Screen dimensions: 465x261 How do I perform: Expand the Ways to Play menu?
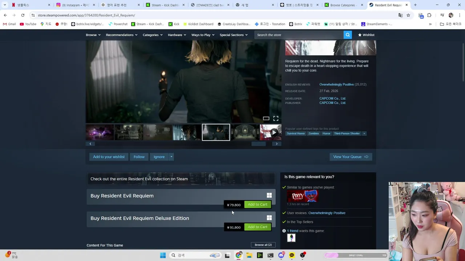click(203, 35)
